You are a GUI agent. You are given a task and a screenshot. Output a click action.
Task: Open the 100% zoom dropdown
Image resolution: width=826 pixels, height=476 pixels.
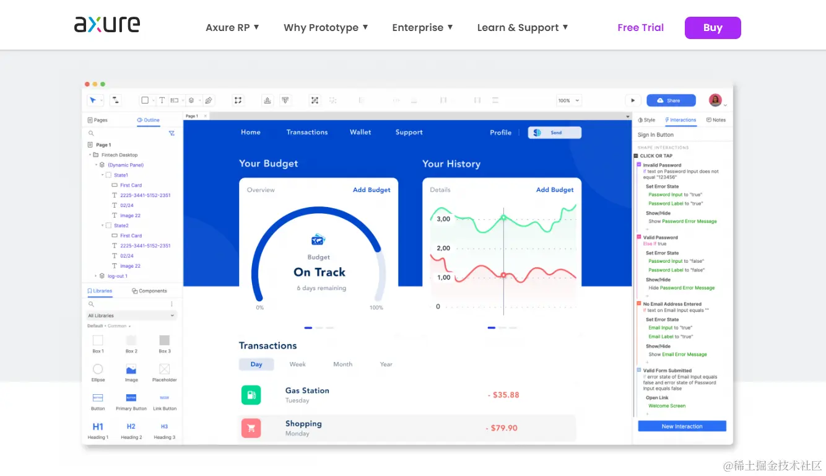tap(568, 100)
